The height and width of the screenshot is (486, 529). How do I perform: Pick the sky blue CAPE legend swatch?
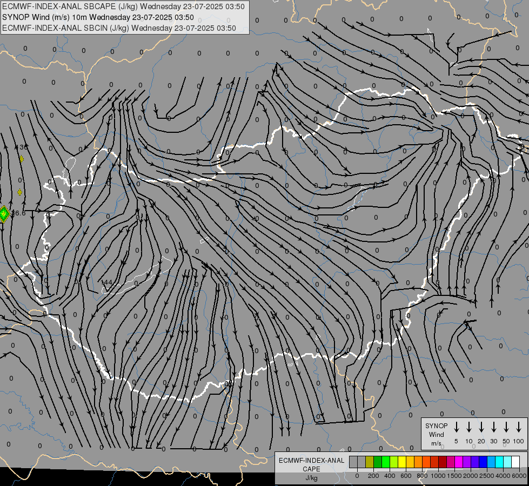492,462
